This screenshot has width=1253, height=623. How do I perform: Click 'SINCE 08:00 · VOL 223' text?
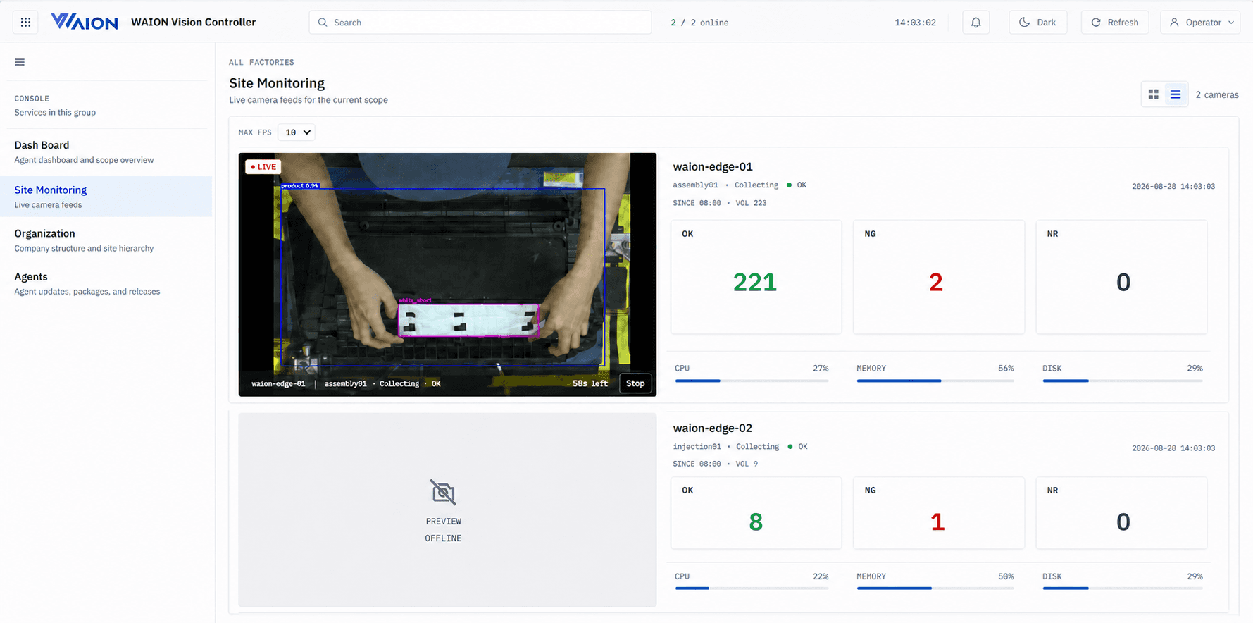pyautogui.click(x=720, y=203)
